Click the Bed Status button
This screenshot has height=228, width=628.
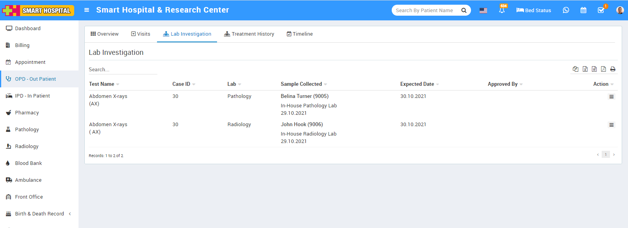(x=533, y=10)
